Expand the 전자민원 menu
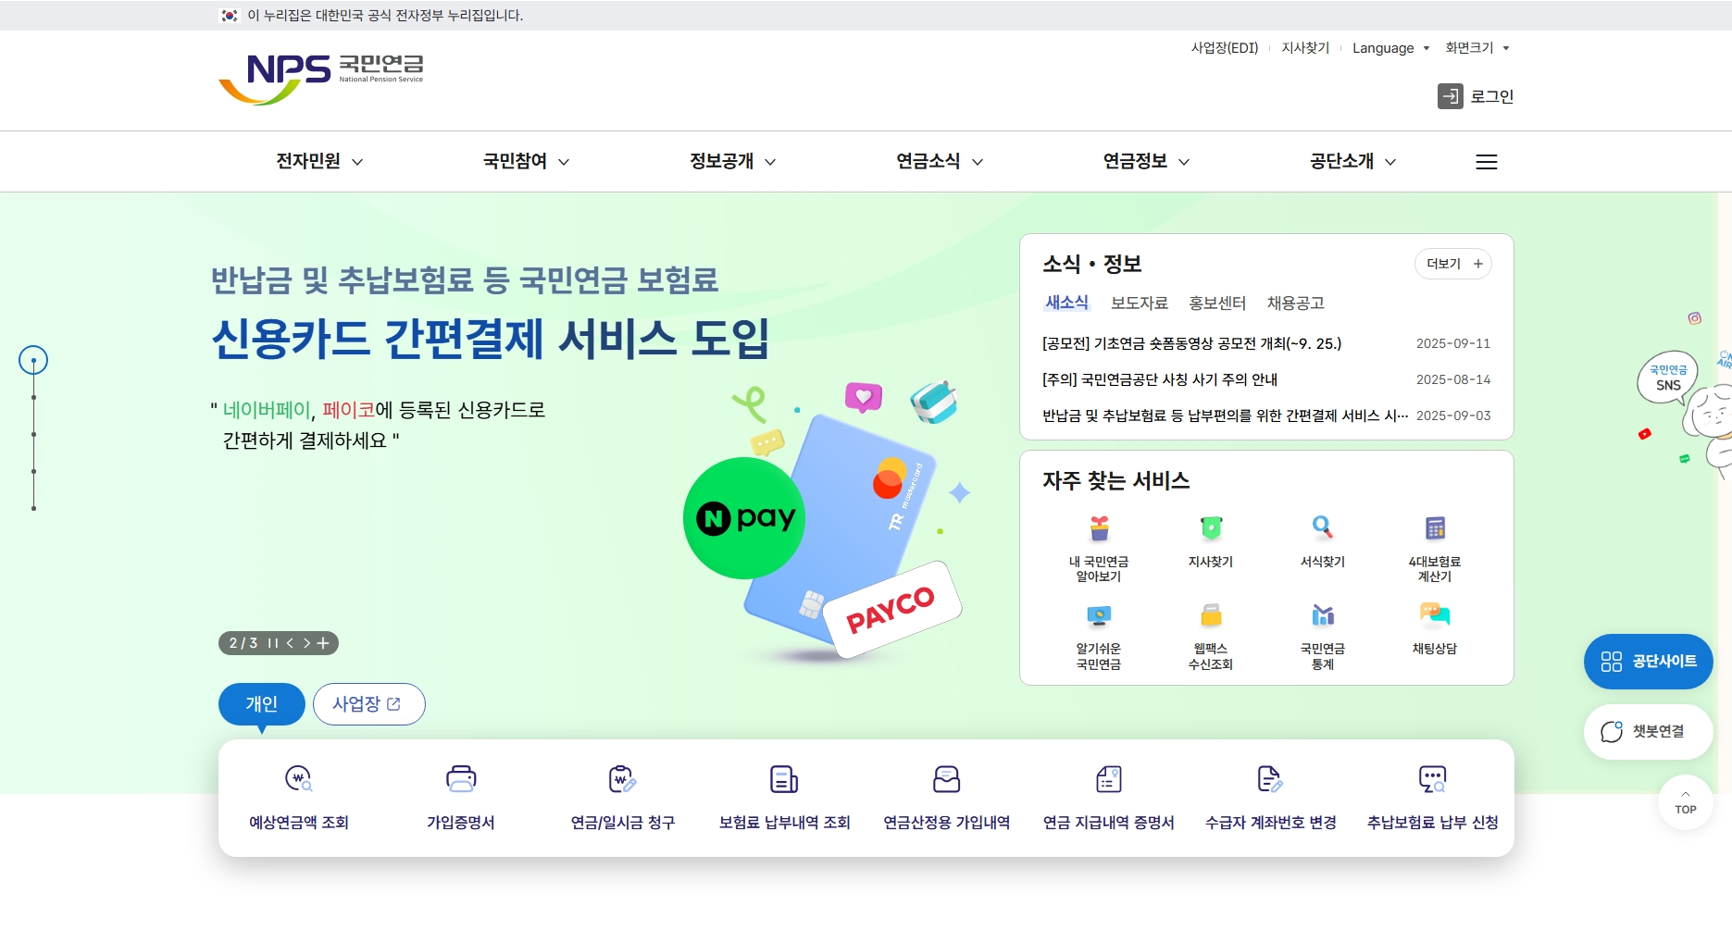1732x930 pixels. pyautogui.click(x=319, y=162)
